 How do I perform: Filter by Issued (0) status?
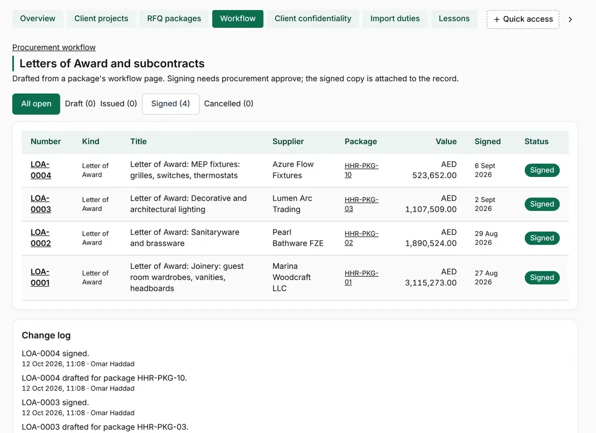click(x=119, y=104)
